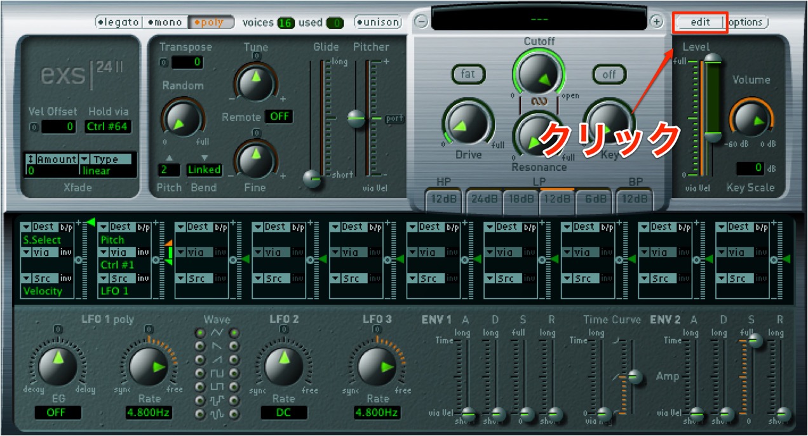Click the minus button beside the instrument display
This screenshot has height=436, width=808.
click(x=421, y=22)
